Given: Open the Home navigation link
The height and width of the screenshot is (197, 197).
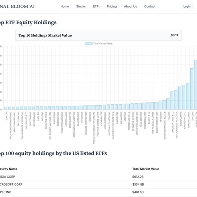Looking at the screenshot, I should click(65, 6).
